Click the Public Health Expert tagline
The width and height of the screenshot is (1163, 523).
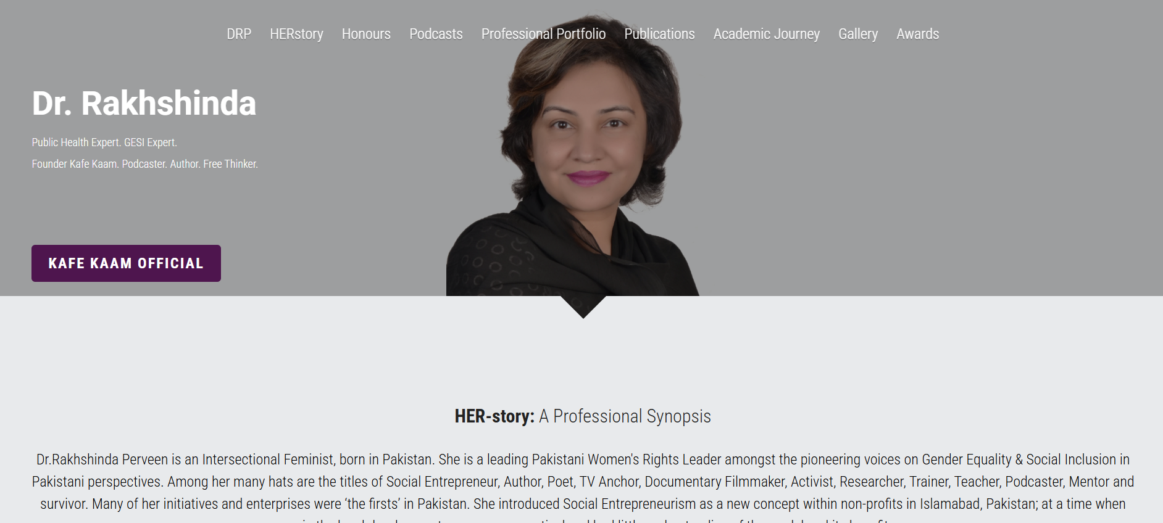coord(104,142)
